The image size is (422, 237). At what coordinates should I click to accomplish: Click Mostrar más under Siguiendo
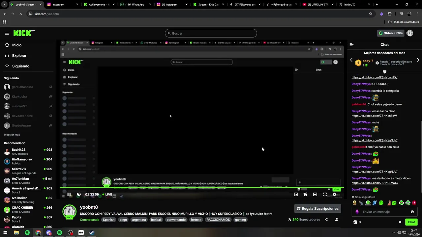[x=12, y=135]
